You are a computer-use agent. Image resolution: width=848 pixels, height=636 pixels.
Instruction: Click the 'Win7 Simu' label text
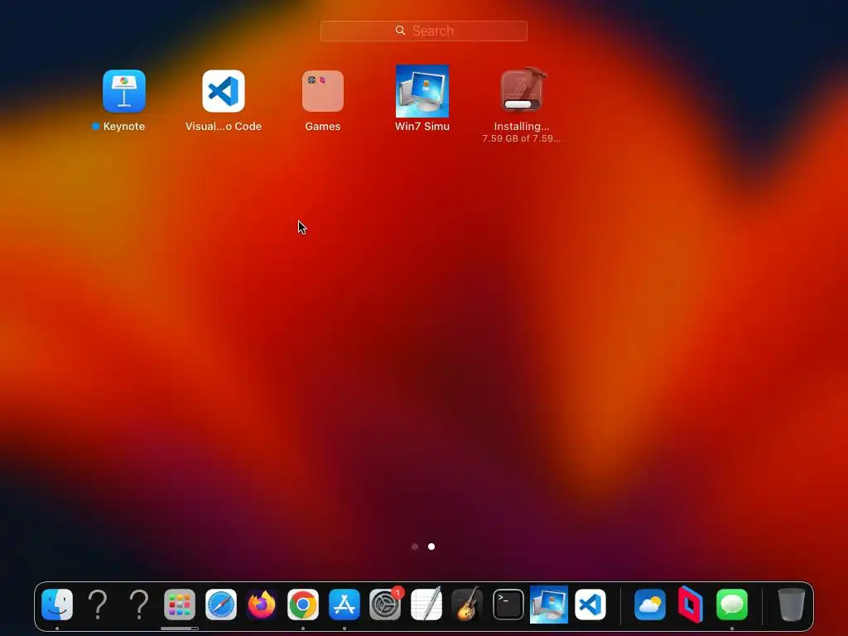tap(422, 126)
